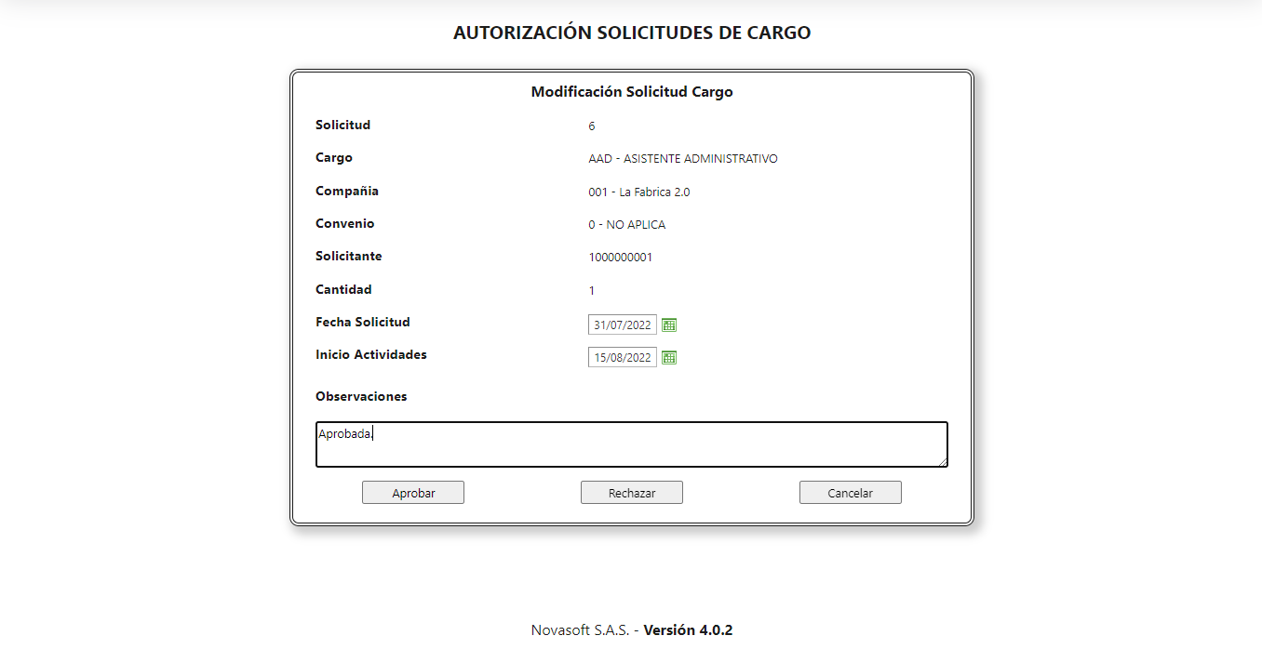Click the AUTORIZACIÓN SOLICITUDES DE CARGO title

coord(631,32)
